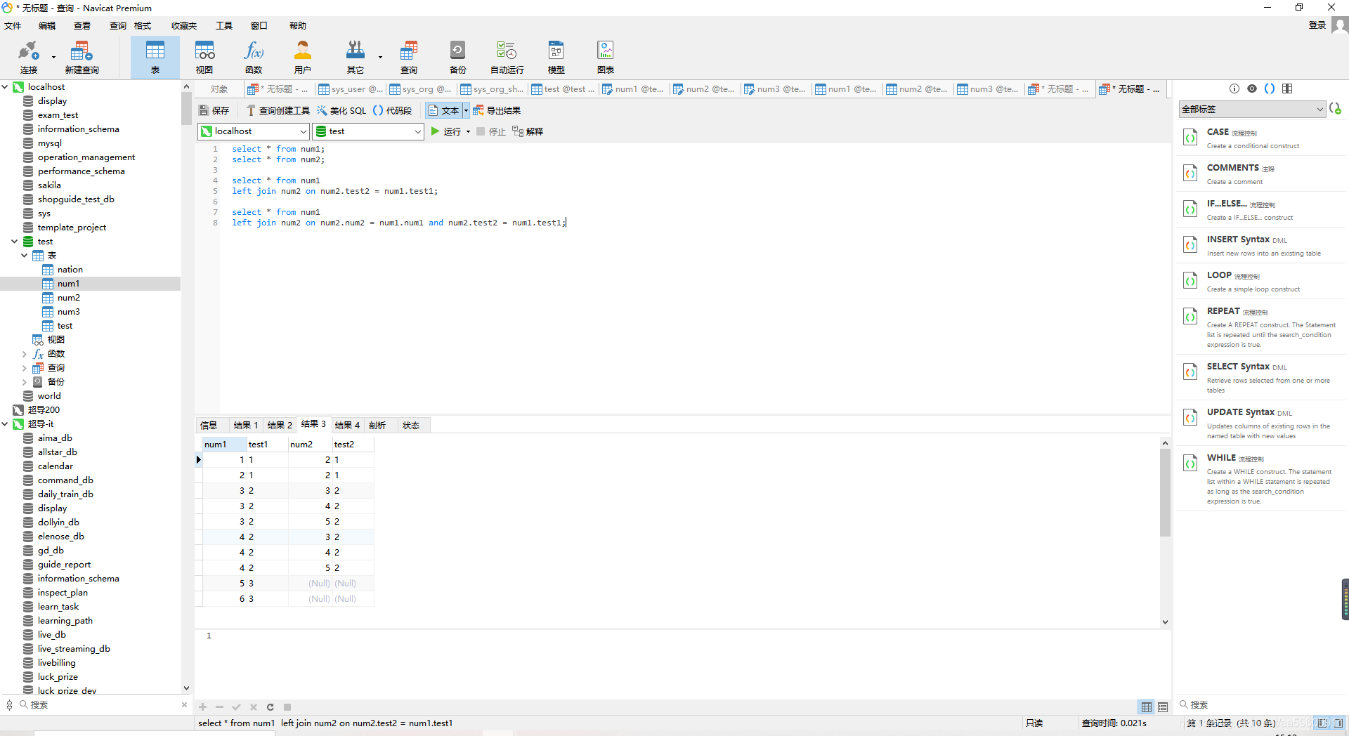This screenshot has height=736, width=1349.
Task: Show the object preview eye icon
Action: click(1252, 88)
